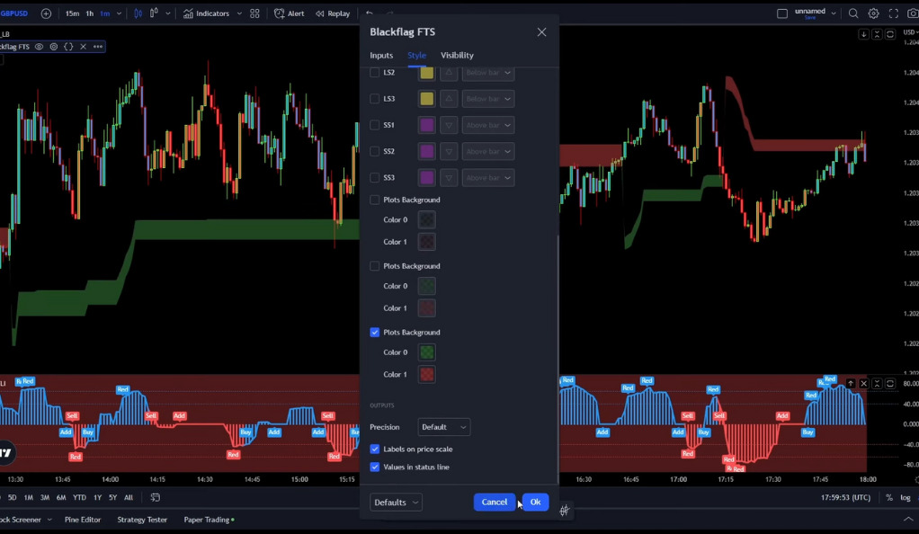Open SS2 location dropdown
Screen dimensions: 919x534
tap(488, 151)
